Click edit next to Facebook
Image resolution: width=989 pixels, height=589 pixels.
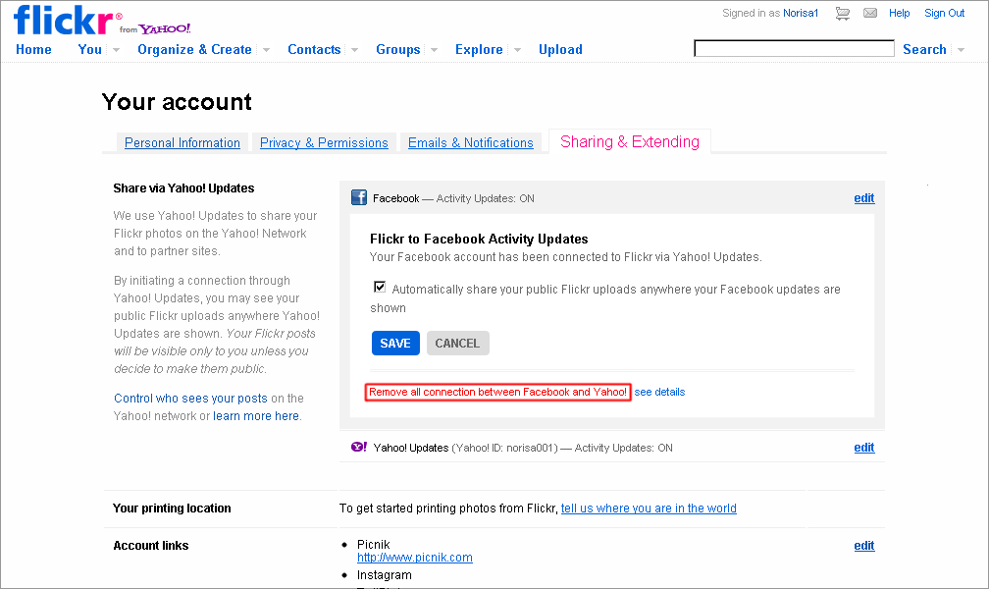[864, 198]
